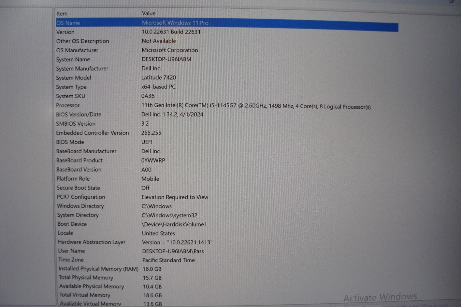This screenshot has width=461, height=307.
Task: Click the Off secure boot value
Action: click(145, 188)
